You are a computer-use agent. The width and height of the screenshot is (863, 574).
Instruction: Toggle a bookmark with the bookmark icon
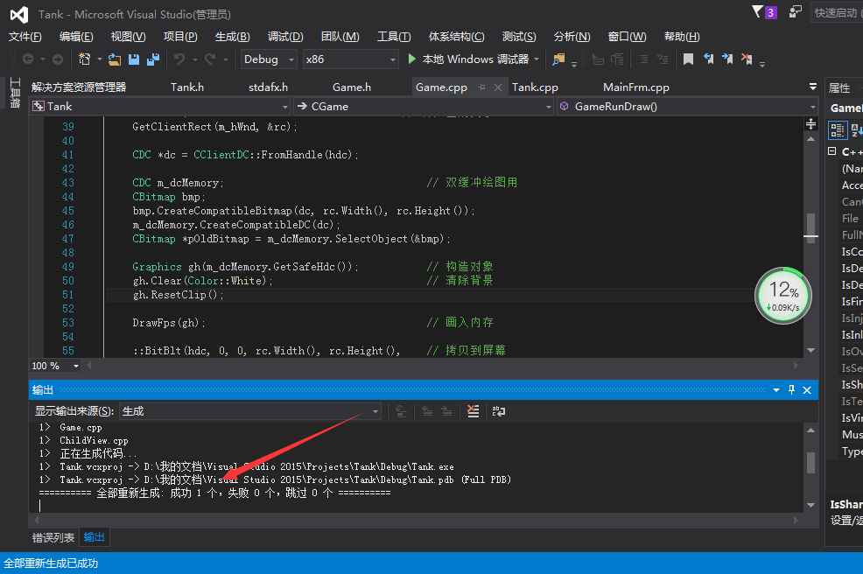coord(688,59)
